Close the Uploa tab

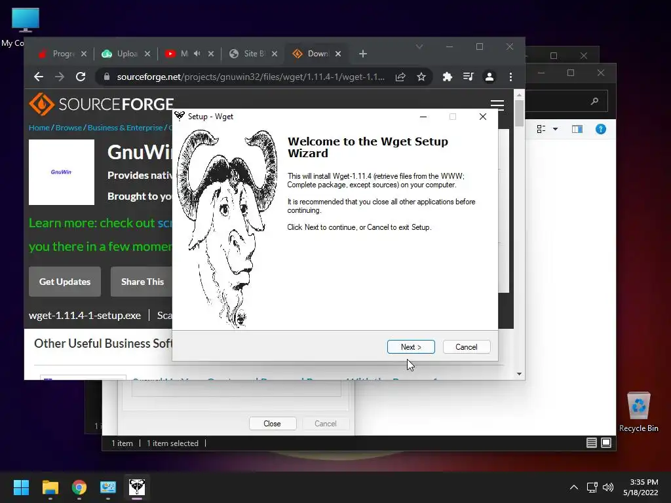[147, 54]
